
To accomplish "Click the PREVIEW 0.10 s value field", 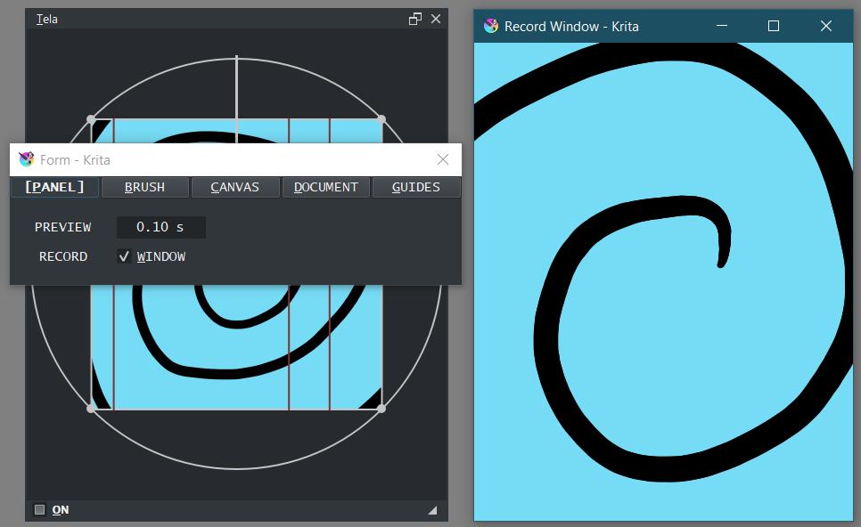I will [161, 227].
